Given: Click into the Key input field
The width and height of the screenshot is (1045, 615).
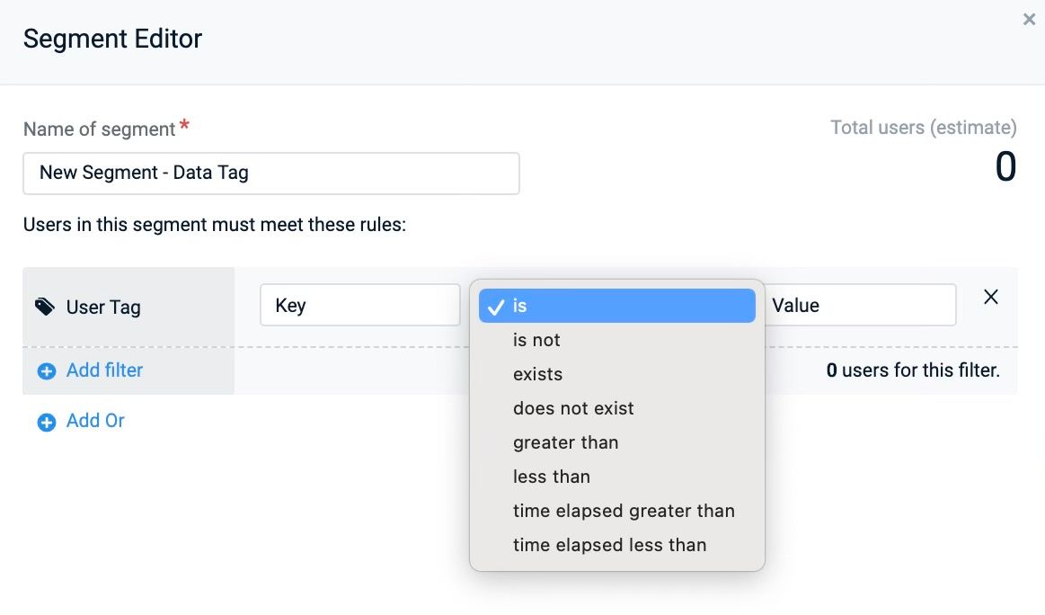Looking at the screenshot, I should point(360,305).
